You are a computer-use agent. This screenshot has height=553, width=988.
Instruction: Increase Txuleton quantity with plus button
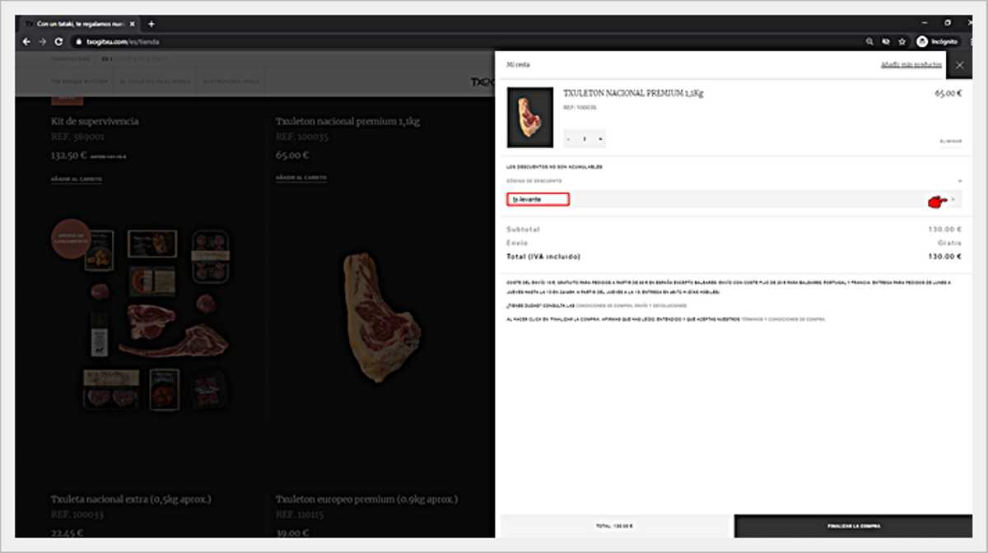coord(599,139)
